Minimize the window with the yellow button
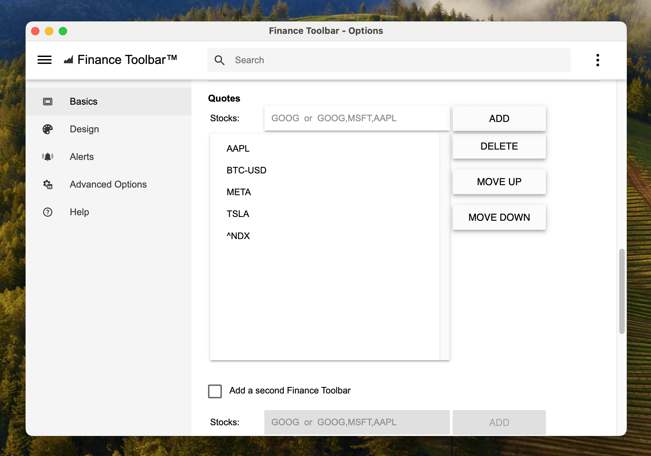This screenshot has width=651, height=456. [49, 31]
